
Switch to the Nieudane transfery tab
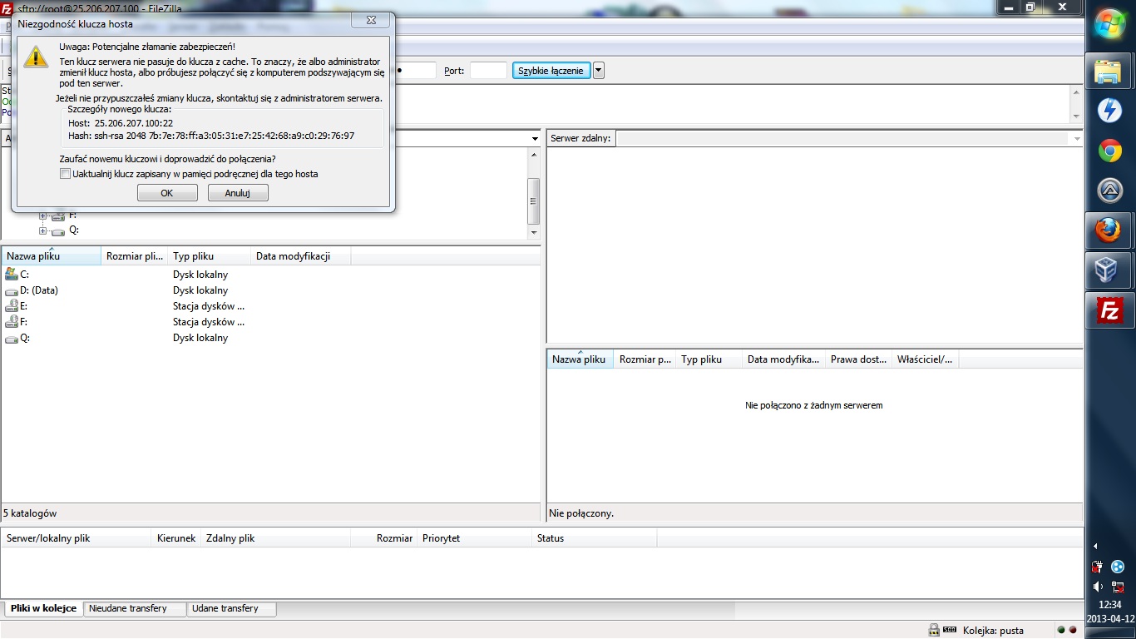[136, 609]
